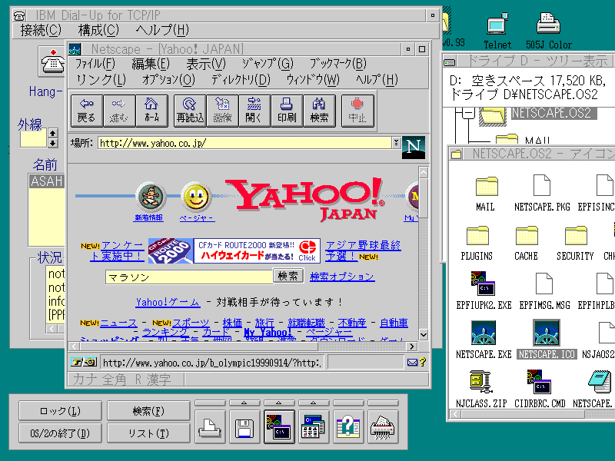Open the 接続(C) menu in Dial-Up window
Image resolution: width=615 pixels, height=461 pixels.
point(41,30)
